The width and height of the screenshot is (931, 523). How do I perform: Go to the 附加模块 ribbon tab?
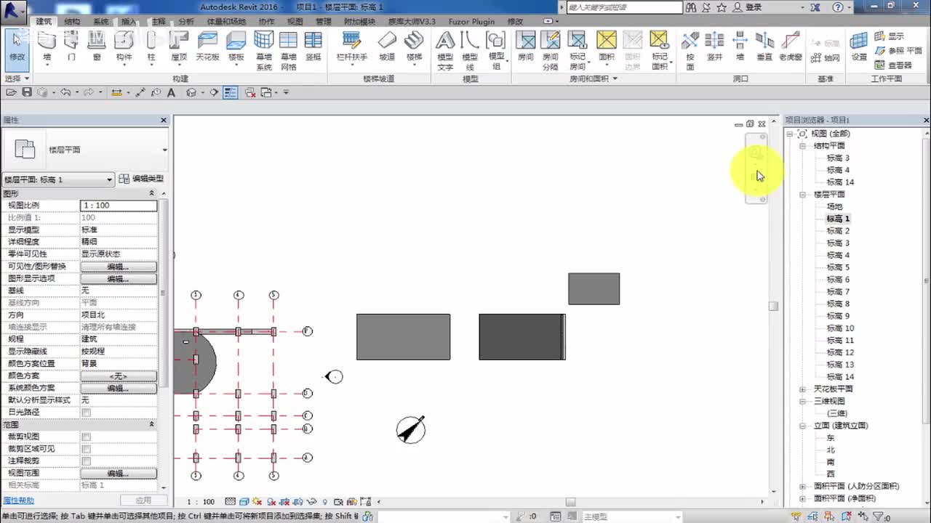point(359,22)
